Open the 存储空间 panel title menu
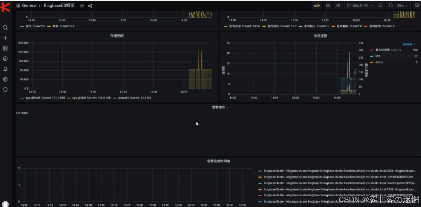 (116, 36)
